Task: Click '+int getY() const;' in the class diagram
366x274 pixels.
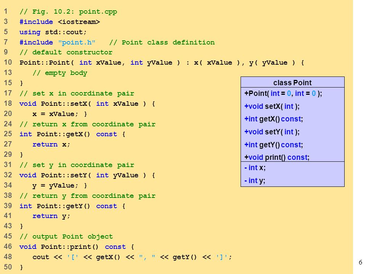Action: click(274, 145)
